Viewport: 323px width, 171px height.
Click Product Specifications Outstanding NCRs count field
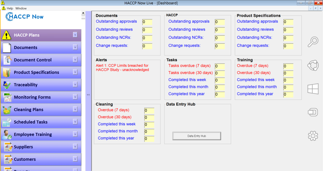pos(288,38)
